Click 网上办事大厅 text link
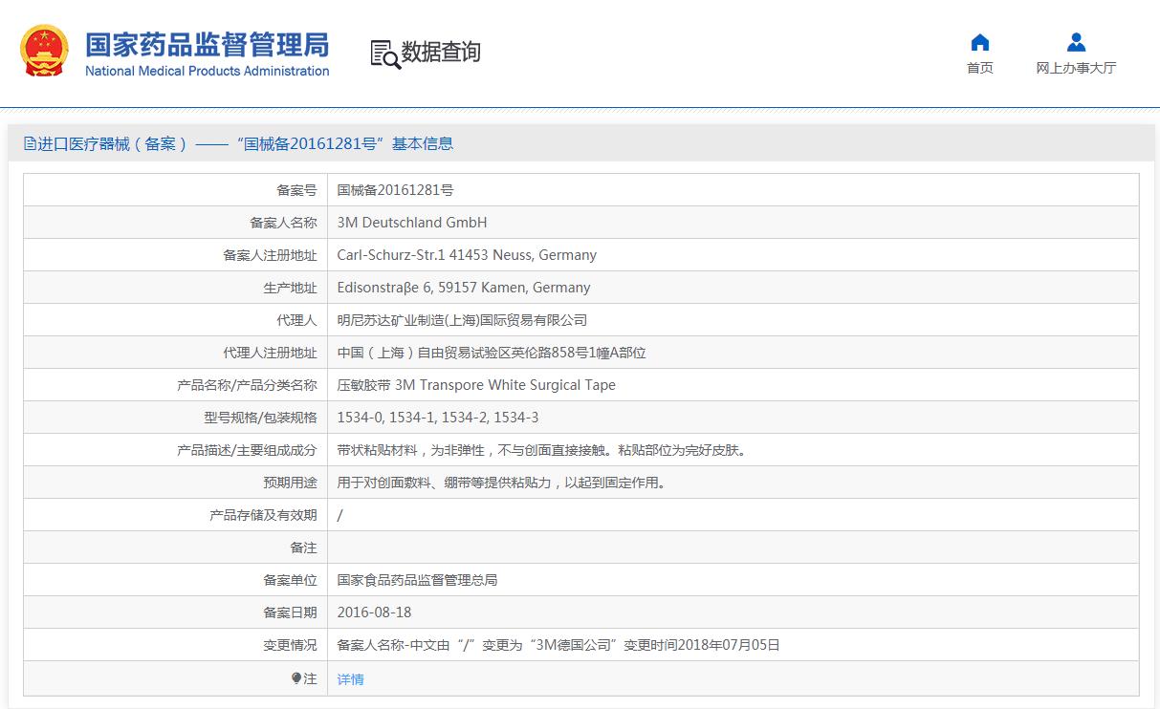This screenshot has width=1160, height=709. pos(1076,68)
